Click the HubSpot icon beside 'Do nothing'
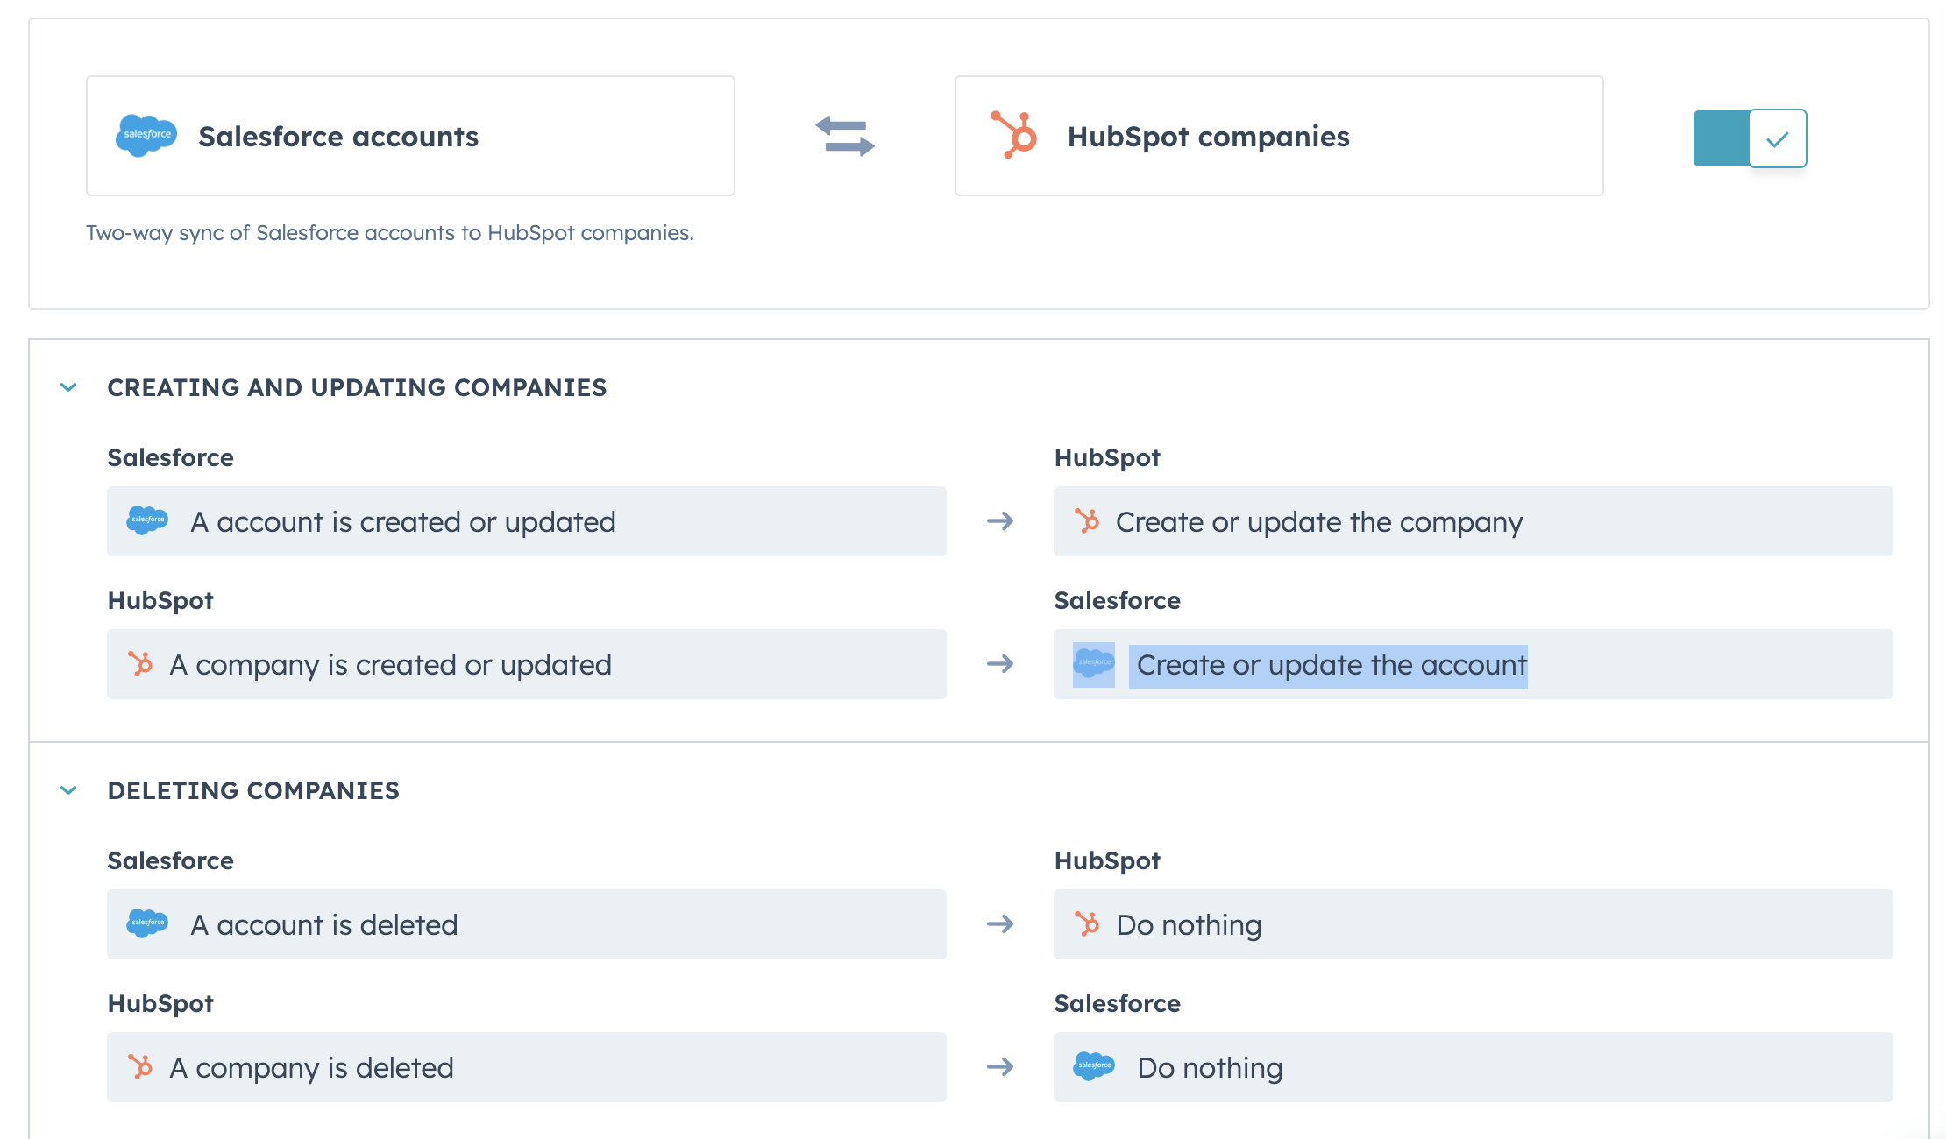The image size is (1946, 1139). point(1087,923)
